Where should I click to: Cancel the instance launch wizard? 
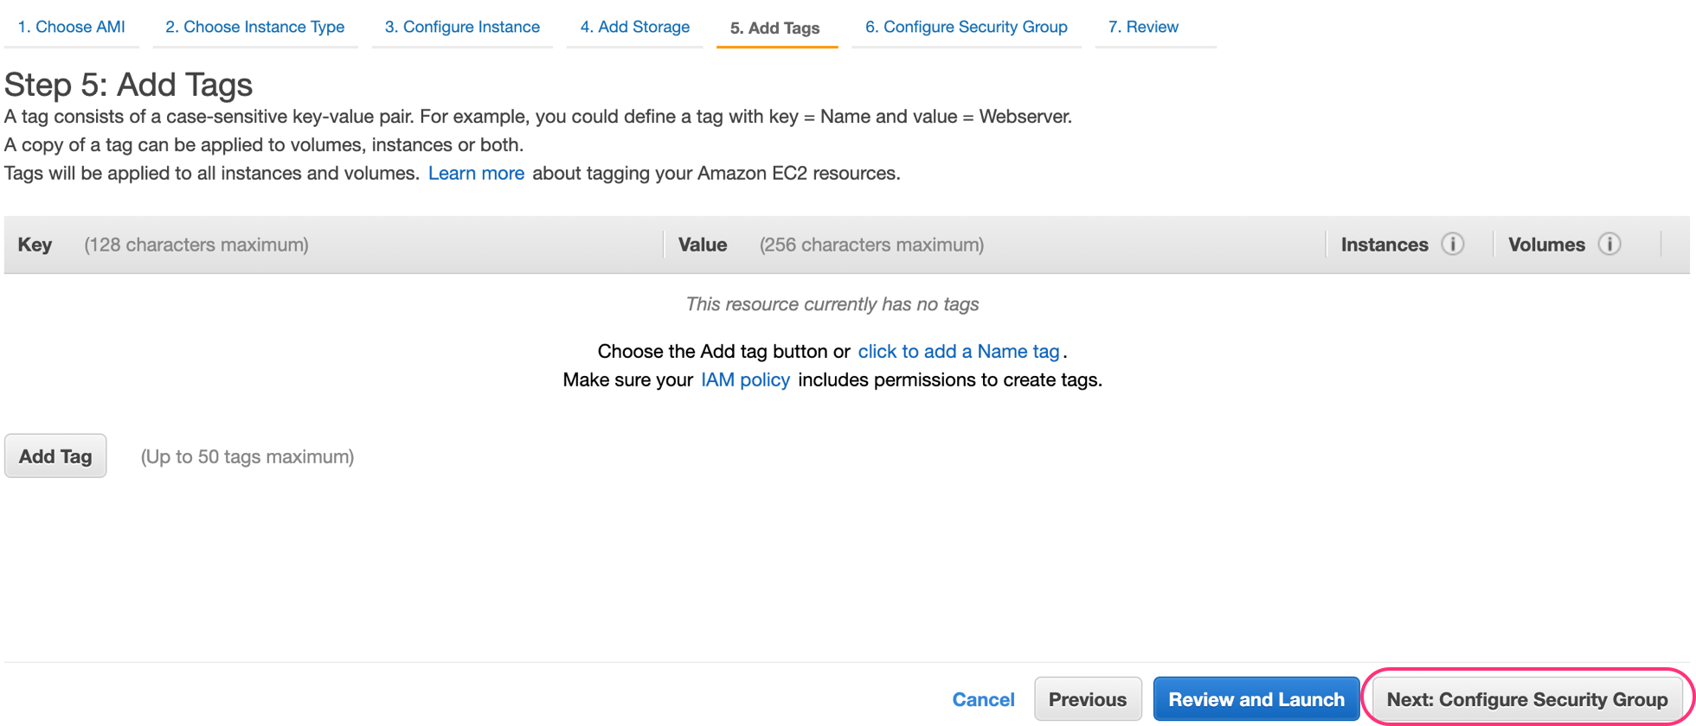tap(983, 699)
